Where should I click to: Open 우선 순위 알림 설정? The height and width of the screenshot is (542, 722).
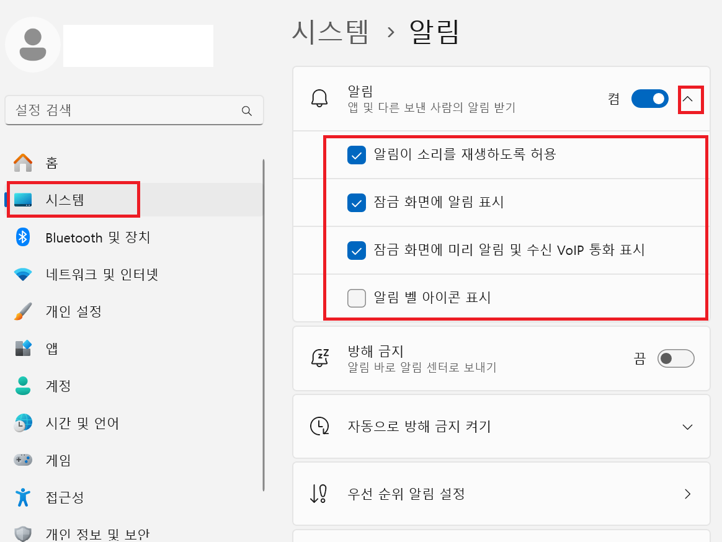tap(687, 494)
